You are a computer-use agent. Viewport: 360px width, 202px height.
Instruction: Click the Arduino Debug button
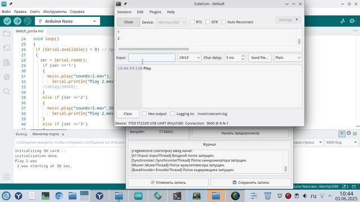click(28, 21)
